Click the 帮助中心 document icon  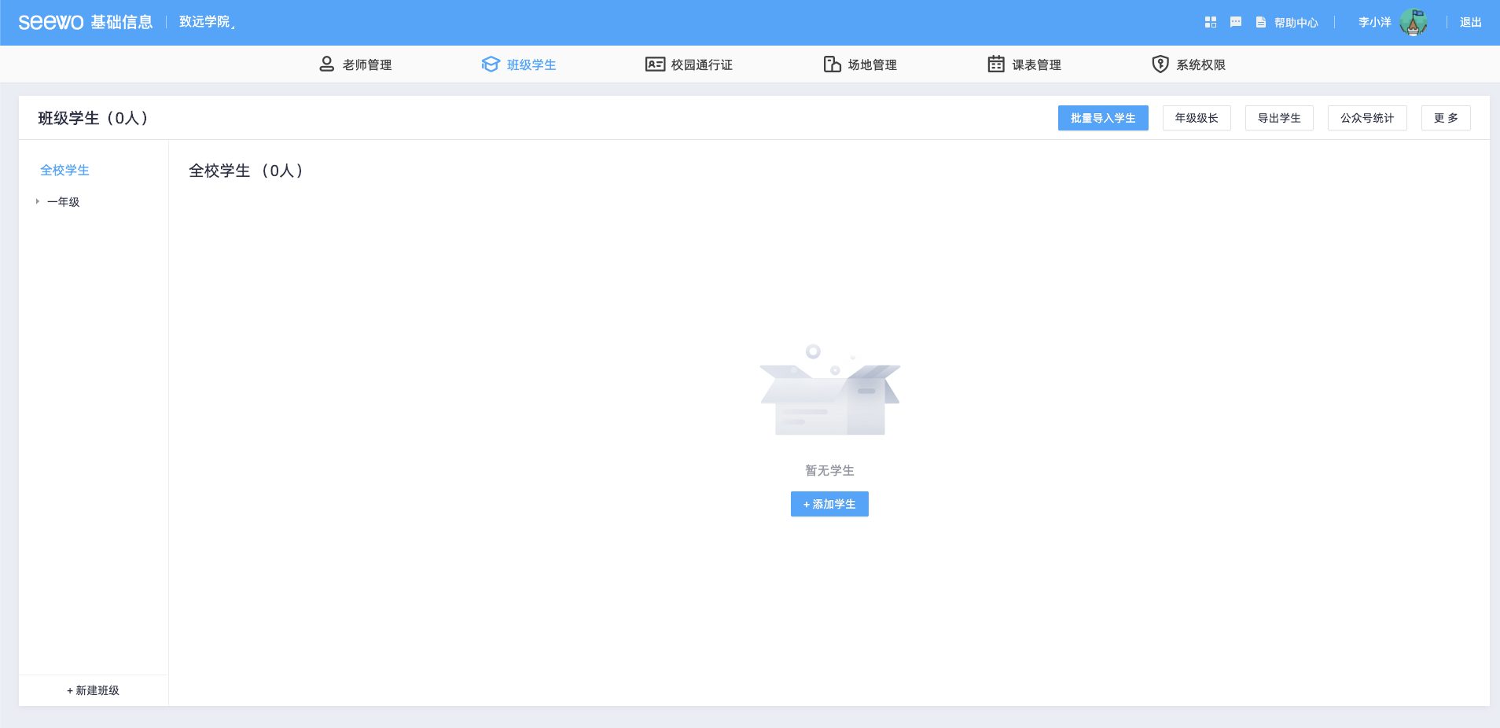pyautogui.click(x=1261, y=23)
